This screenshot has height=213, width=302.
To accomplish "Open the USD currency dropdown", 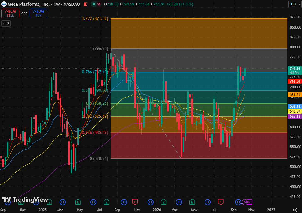I will [x=295, y=4].
